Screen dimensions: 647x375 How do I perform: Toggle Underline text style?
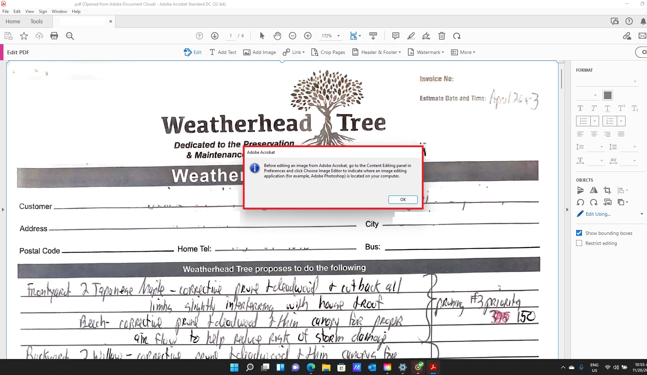pos(607,108)
